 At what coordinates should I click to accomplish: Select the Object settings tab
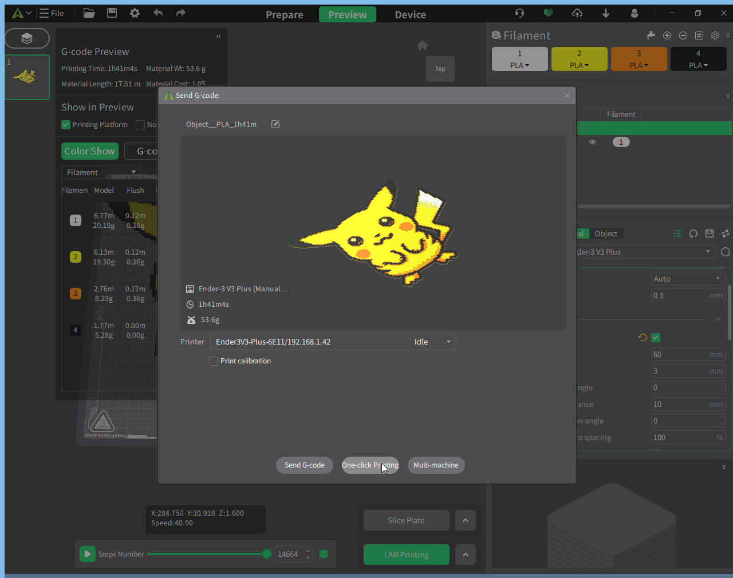606,233
